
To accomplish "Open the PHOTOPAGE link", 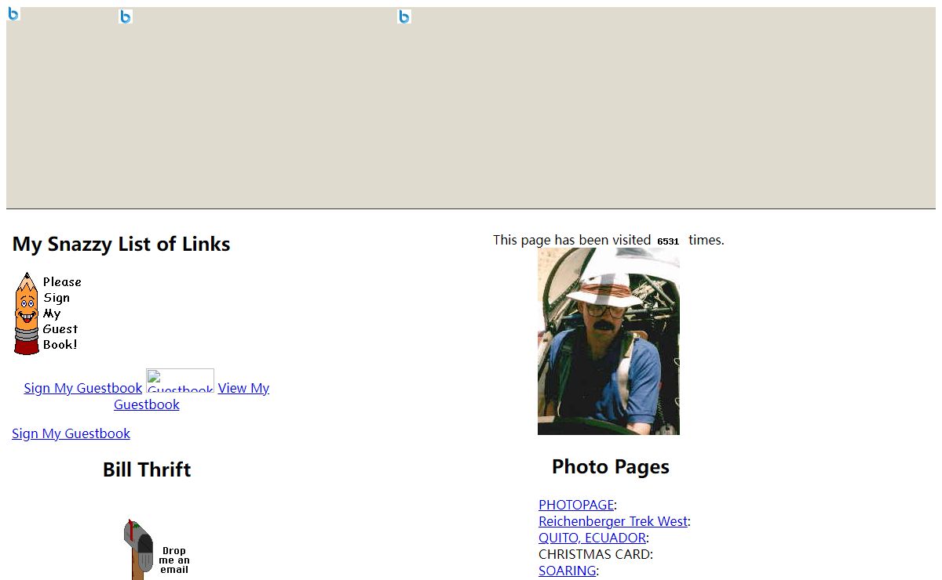I will [576, 505].
